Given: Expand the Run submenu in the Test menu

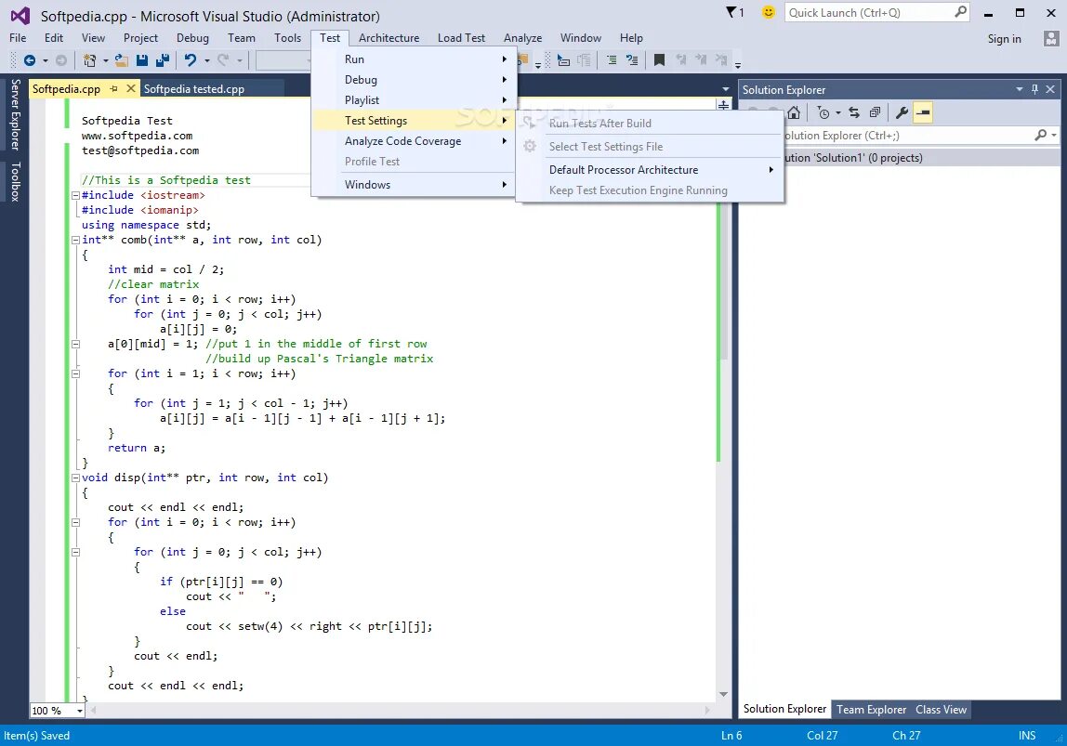Looking at the screenshot, I should click(414, 59).
